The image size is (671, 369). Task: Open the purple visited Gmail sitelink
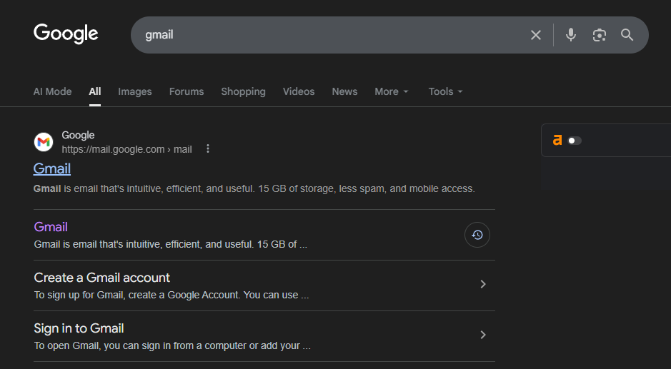[51, 227]
